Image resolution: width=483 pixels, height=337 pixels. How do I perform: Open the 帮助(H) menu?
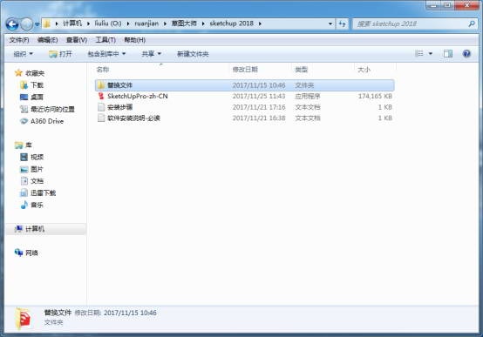pyautogui.click(x=134, y=40)
